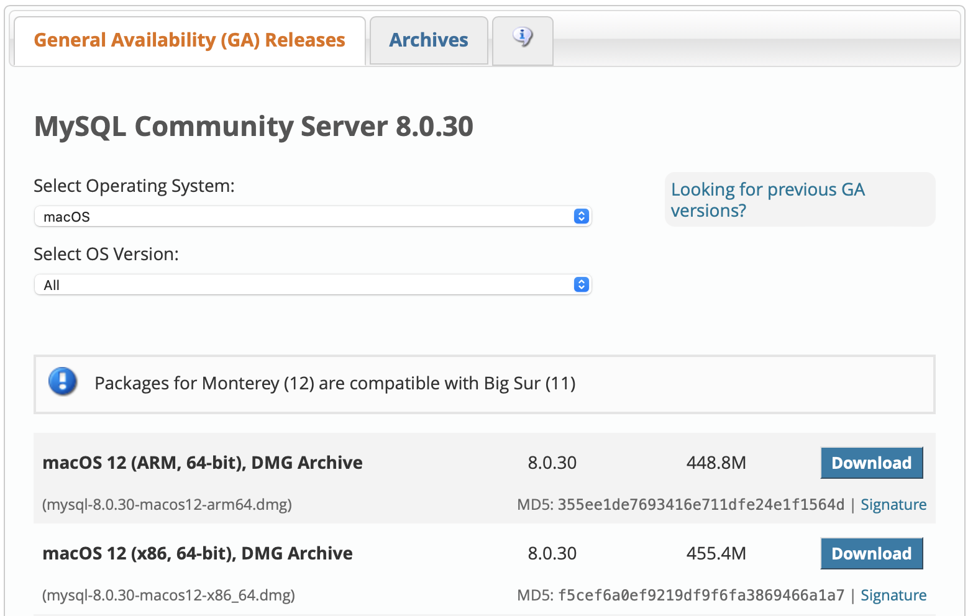Open the Select Operating System dropdown (macOS)
Screen dimensions: 973x616
313,216
